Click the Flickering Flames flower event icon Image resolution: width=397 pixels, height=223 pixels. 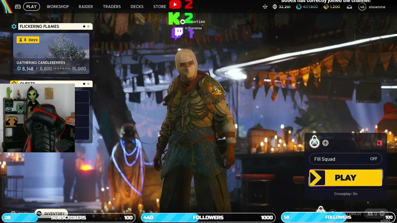(14, 27)
